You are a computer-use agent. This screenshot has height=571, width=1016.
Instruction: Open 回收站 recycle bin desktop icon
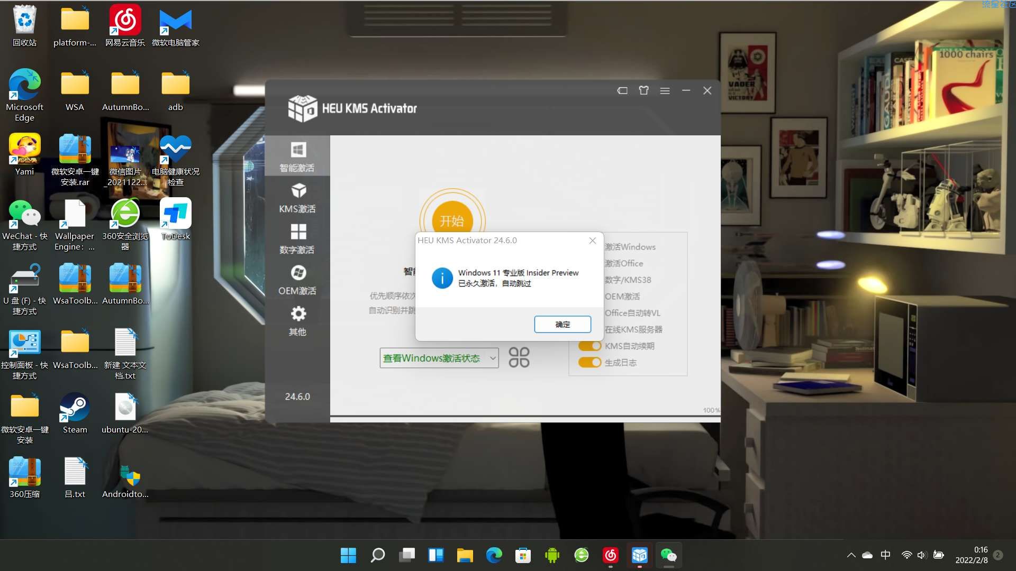(25, 26)
